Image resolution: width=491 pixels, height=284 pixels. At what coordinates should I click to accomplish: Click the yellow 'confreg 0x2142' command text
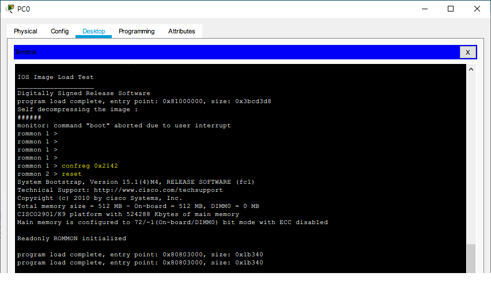[89, 166]
